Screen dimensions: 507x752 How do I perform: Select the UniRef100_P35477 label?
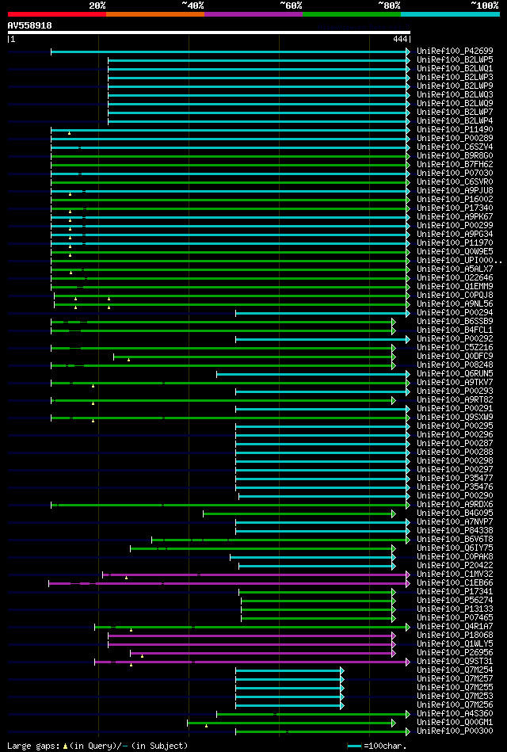pyautogui.click(x=456, y=478)
